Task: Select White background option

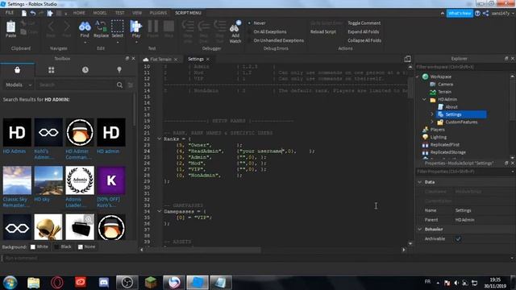Action: [x=40, y=246]
